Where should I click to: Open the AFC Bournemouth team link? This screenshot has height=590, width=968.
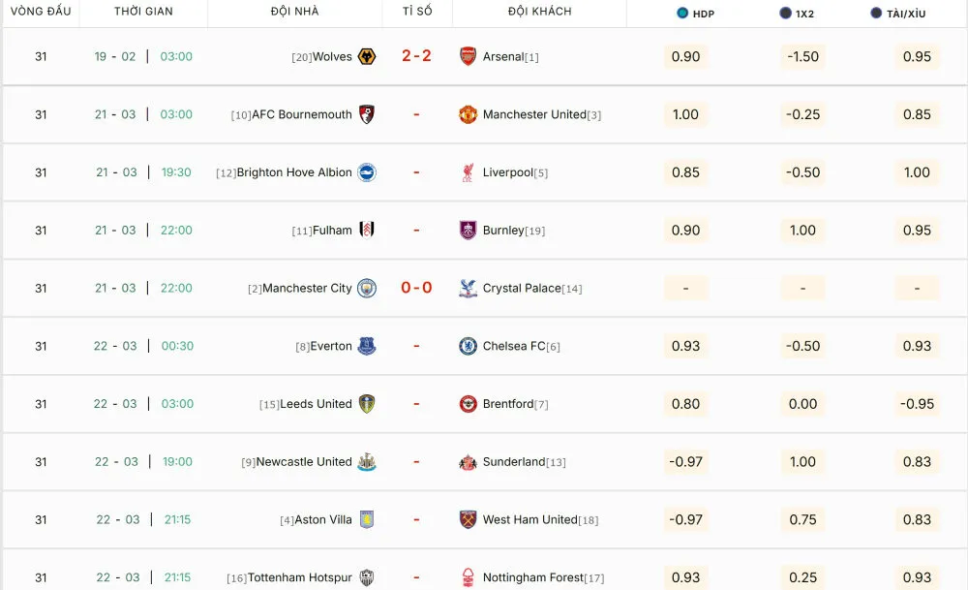(301, 114)
